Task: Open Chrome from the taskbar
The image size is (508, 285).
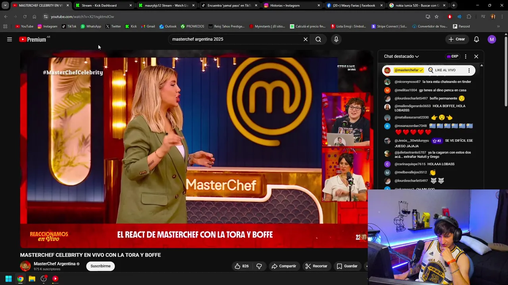Action: [20, 279]
